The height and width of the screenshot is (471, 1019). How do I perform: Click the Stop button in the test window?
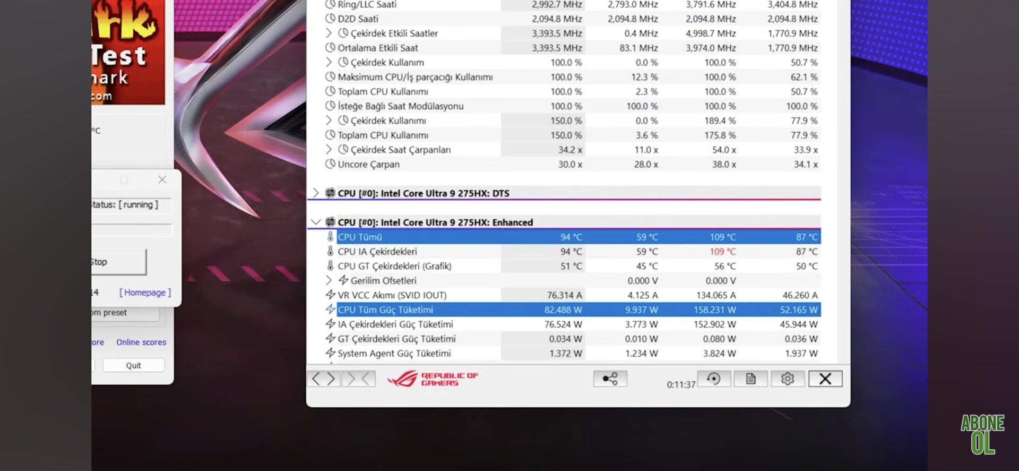tap(119, 262)
